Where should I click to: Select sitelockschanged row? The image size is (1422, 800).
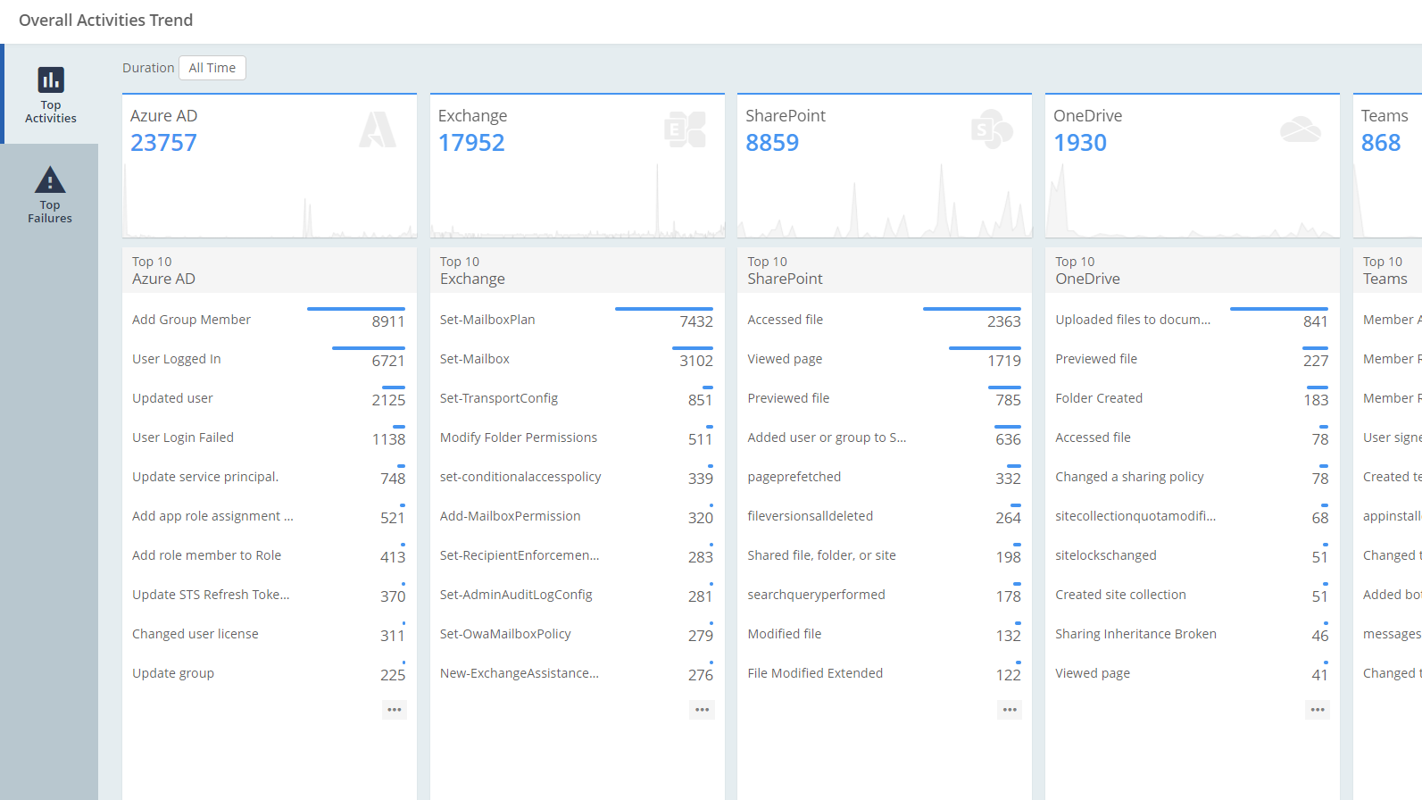pos(1192,555)
